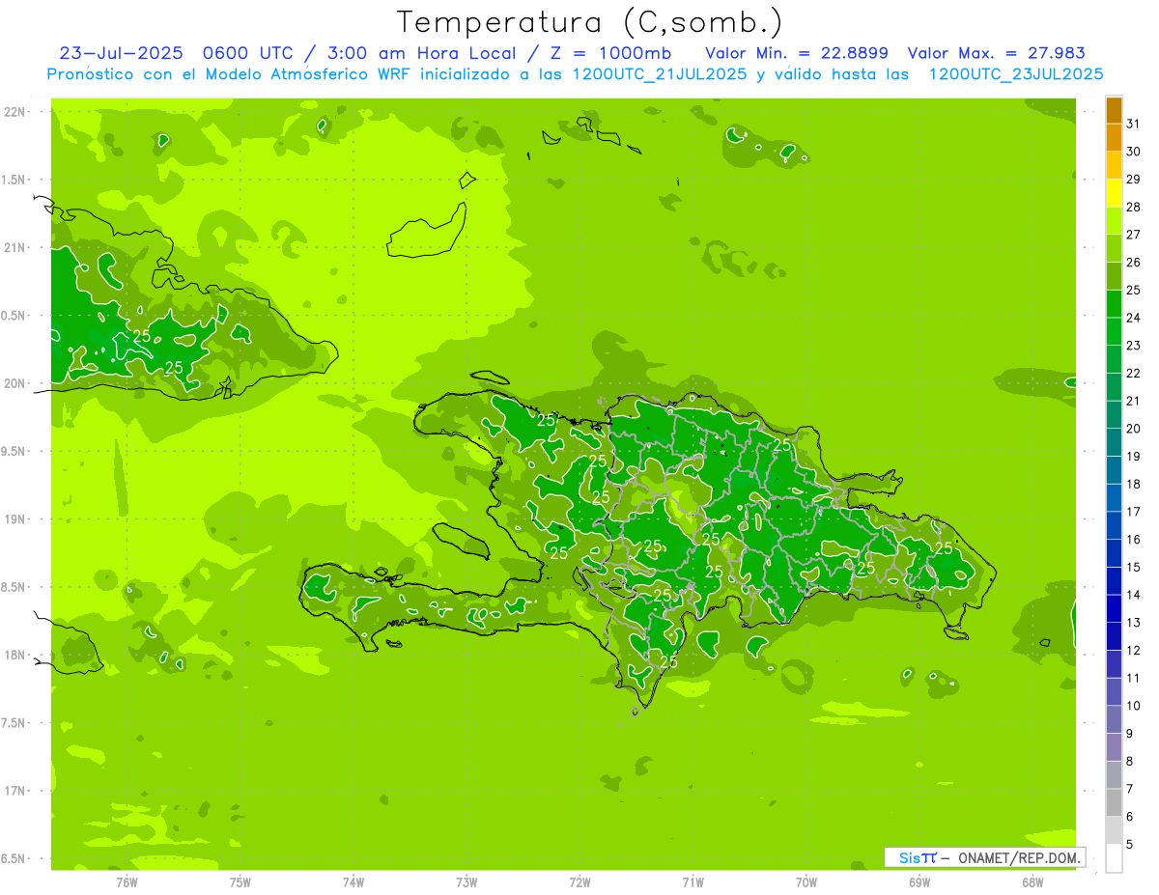Click the "22" label on the color bar
1159x895 pixels.
[1134, 374]
